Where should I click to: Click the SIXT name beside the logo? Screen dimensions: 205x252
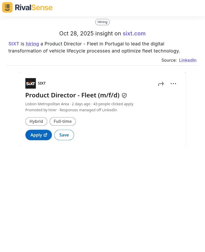(x=42, y=83)
